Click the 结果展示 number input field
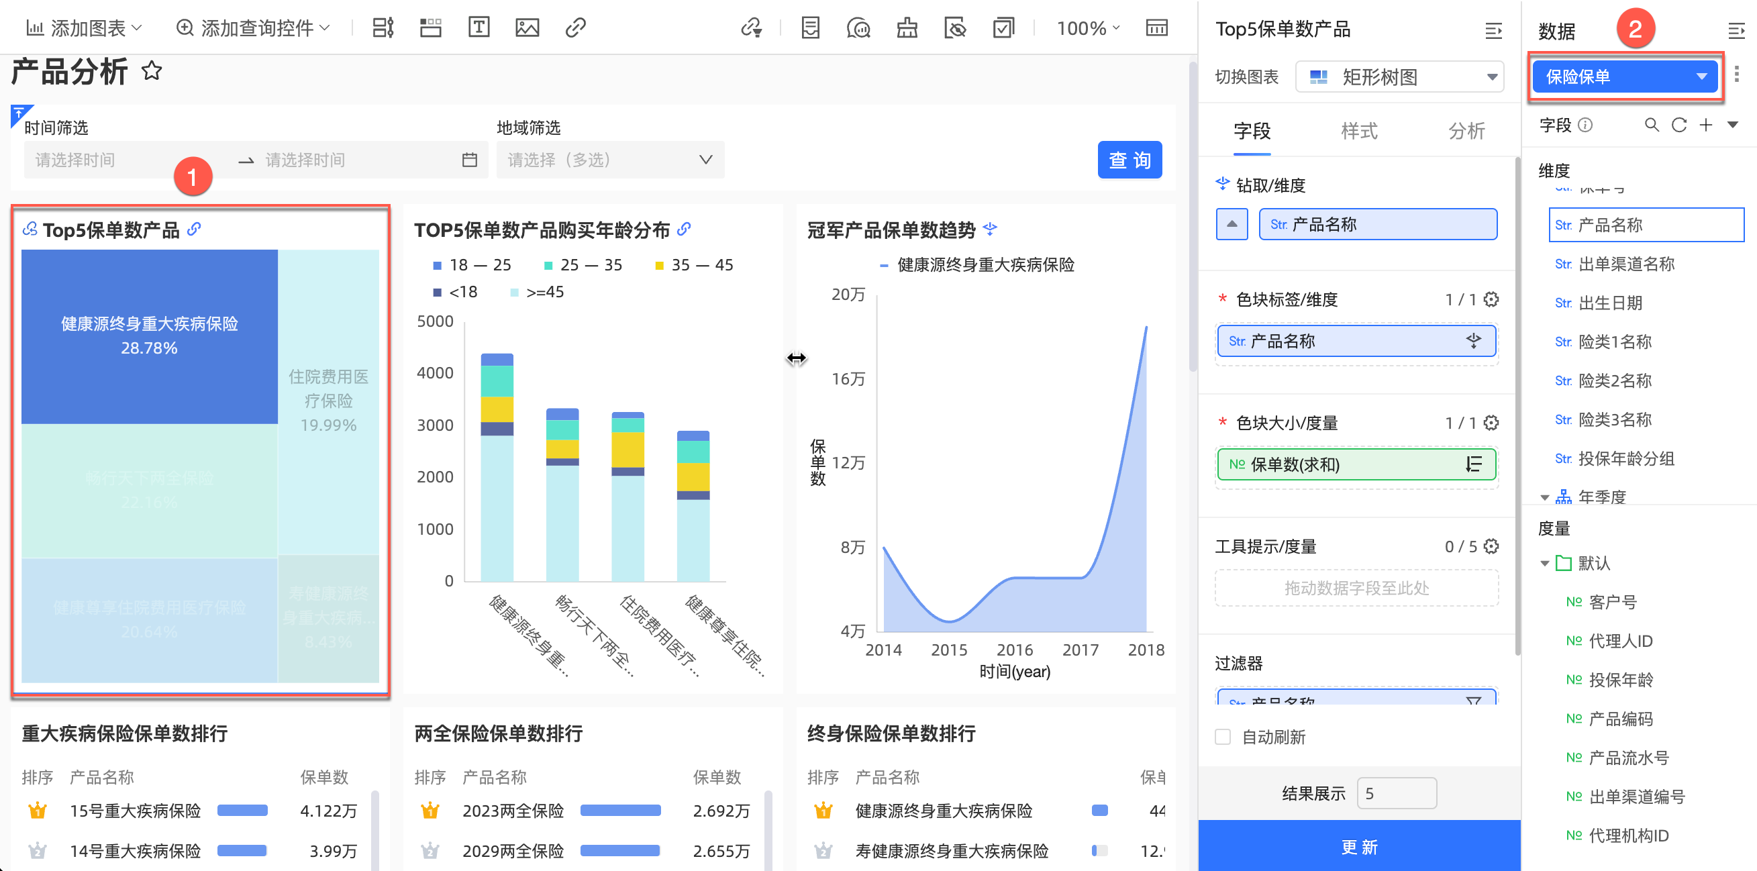1757x871 pixels. point(1396,793)
